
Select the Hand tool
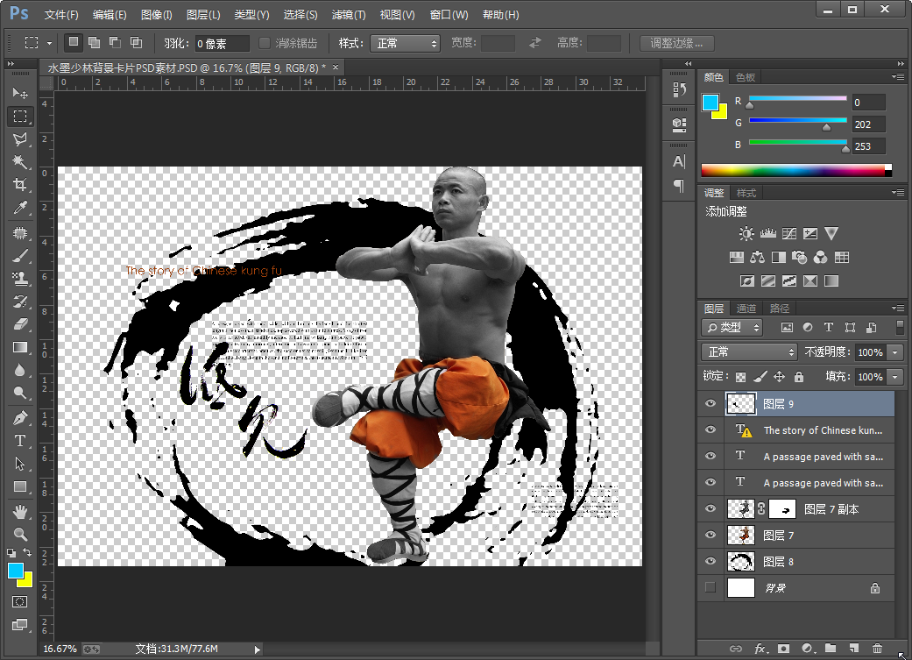[20, 511]
